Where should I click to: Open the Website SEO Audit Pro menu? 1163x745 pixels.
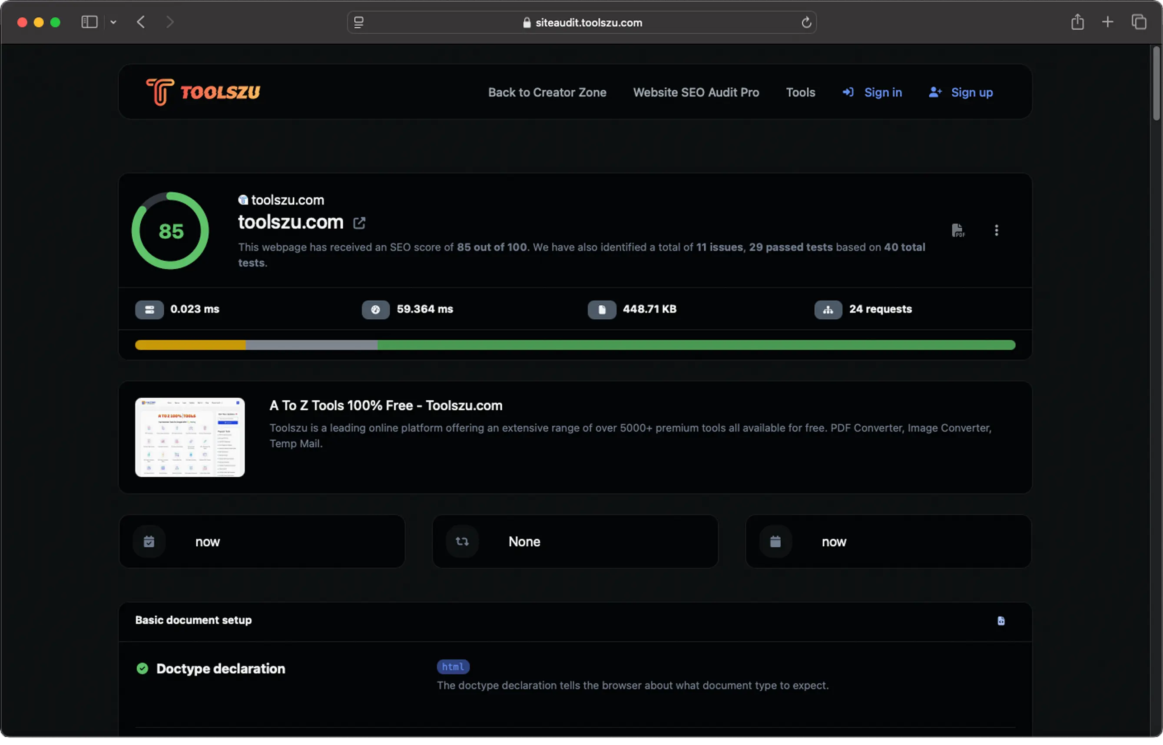click(695, 91)
